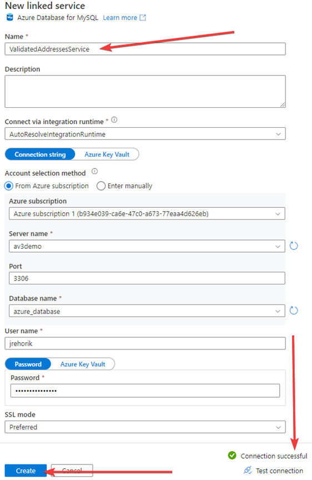Expand the AutoResolveIntegrationRuntime dropdown
This screenshot has width=312, height=480.
pos(145,134)
